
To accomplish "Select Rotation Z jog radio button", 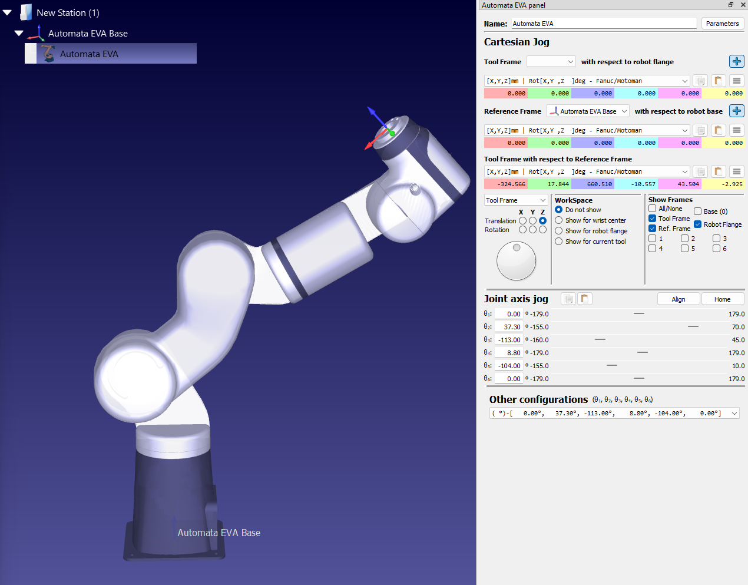I will pyautogui.click(x=542, y=230).
